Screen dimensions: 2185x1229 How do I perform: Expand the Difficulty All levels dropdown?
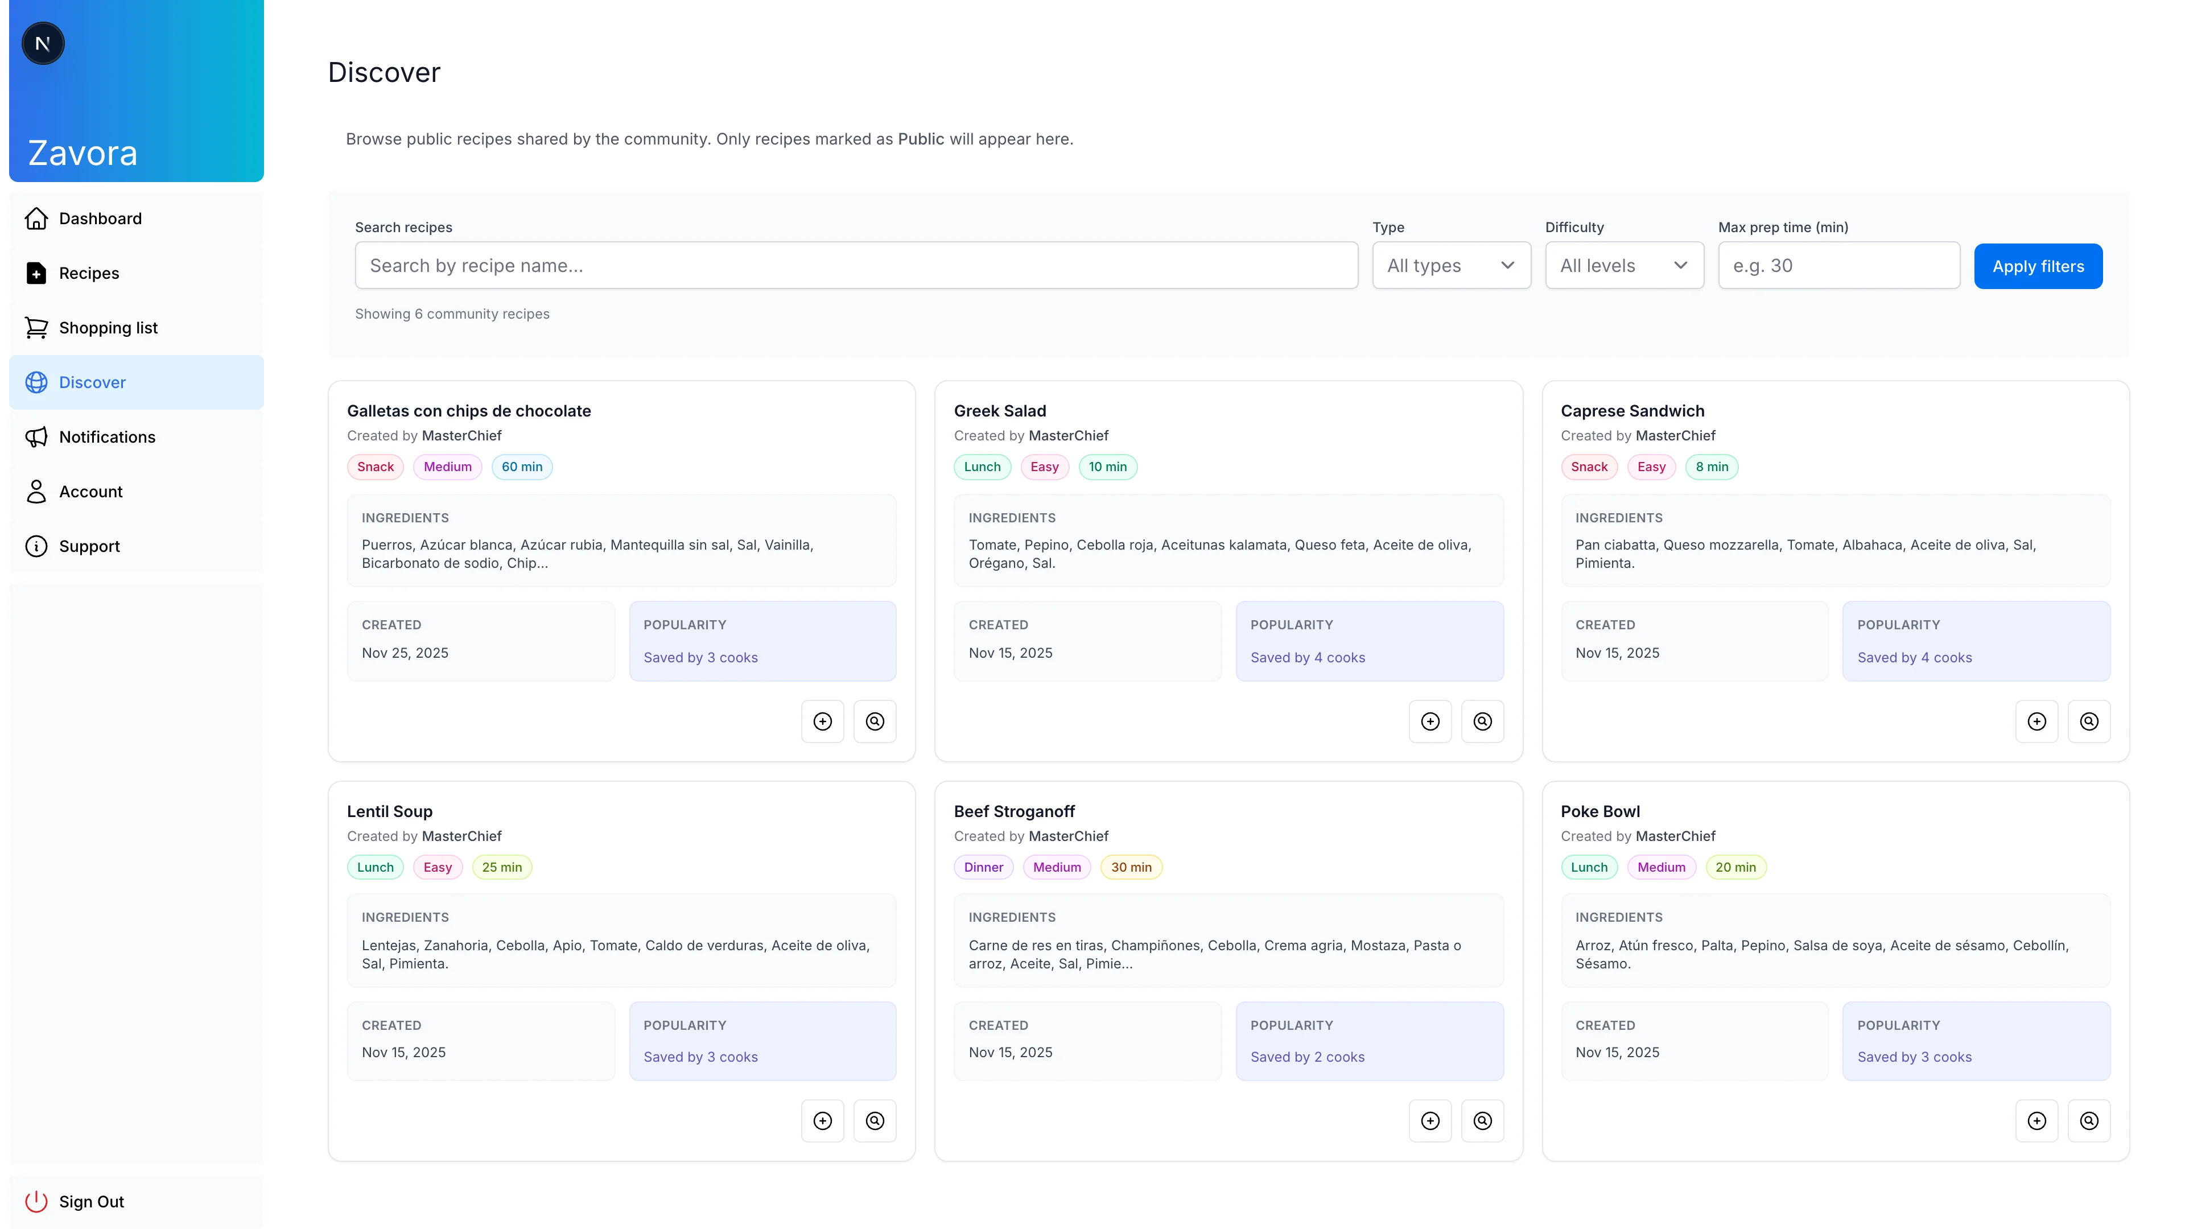coord(1625,266)
